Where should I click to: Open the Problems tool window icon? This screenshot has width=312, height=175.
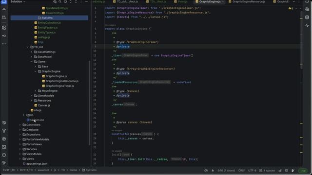tap(4, 155)
